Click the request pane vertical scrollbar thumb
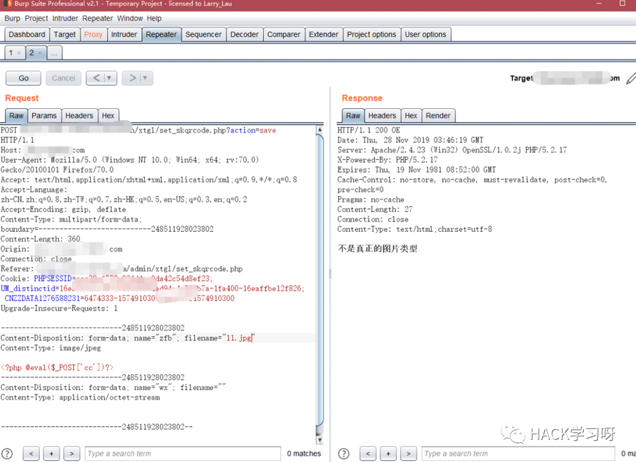Image resolution: width=636 pixels, height=462 pixels. coord(320,280)
